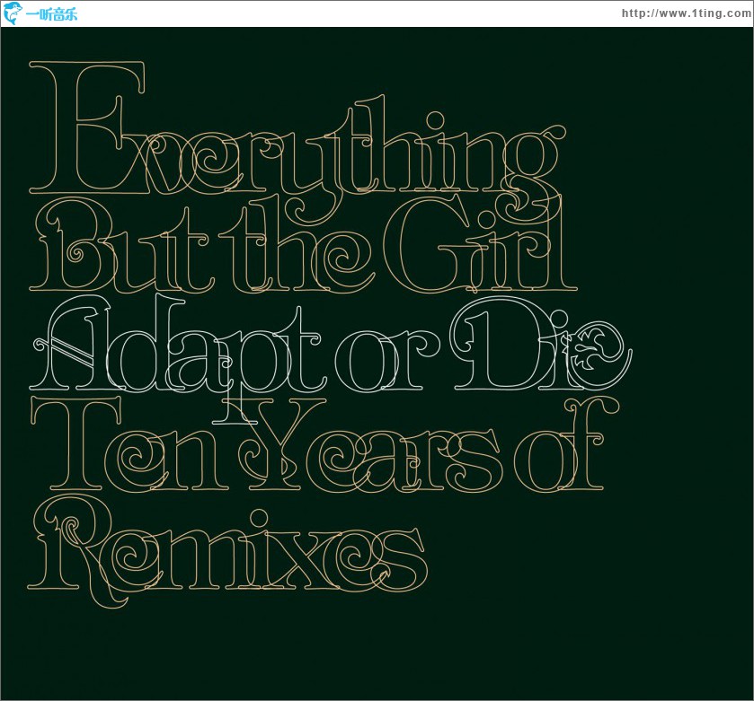Screen dimensions: 754x701
Task: Click the 1ting dolphin logo icon
Action: (13, 13)
